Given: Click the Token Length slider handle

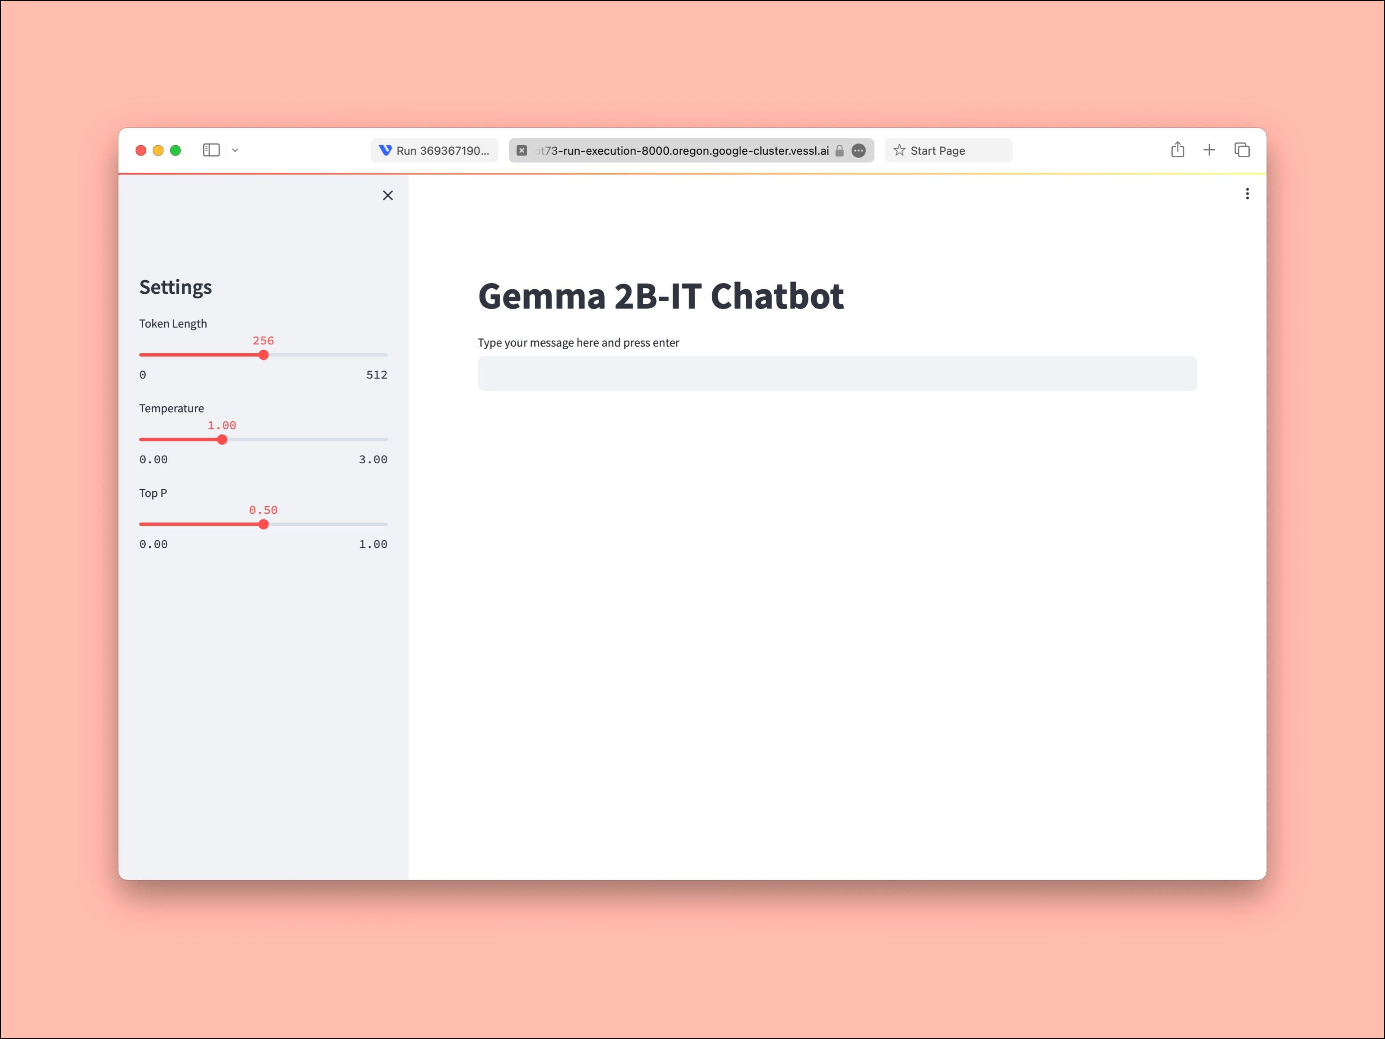Looking at the screenshot, I should (x=264, y=354).
